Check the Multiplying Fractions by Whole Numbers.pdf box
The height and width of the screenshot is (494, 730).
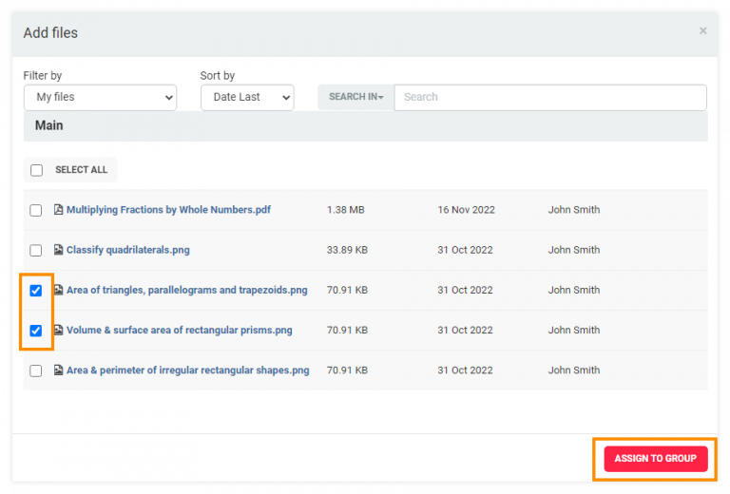(36, 210)
